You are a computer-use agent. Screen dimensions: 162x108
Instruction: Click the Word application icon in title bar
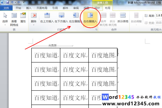pyautogui.click(x=2, y=2)
